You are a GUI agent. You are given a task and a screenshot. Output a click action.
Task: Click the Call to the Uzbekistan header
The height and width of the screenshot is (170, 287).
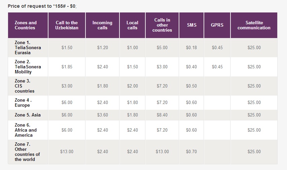point(67,25)
